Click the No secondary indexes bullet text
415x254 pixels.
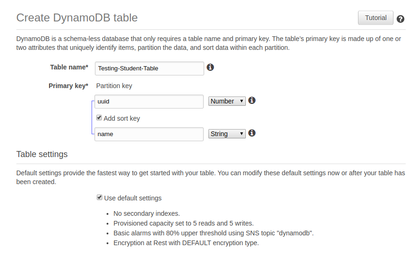click(x=147, y=213)
